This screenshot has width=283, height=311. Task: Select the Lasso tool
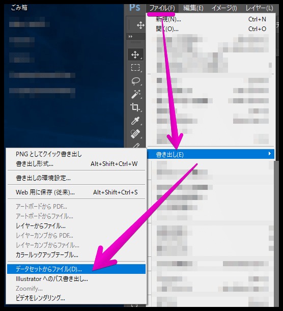135,81
